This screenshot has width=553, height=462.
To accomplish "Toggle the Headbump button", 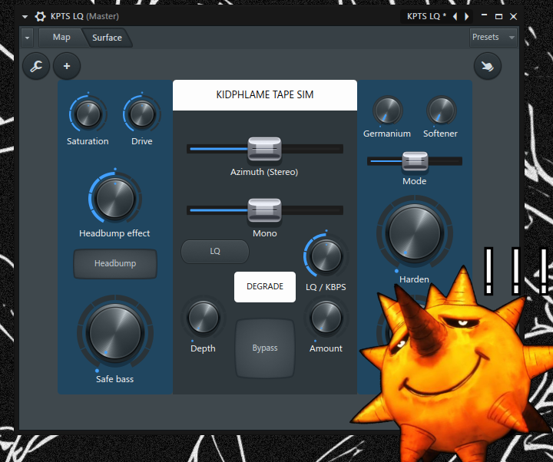I will click(115, 263).
